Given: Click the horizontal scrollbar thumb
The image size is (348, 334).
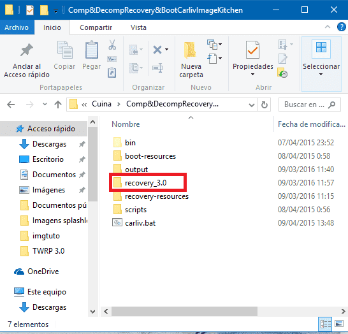Looking at the screenshot, I should click(x=184, y=311).
